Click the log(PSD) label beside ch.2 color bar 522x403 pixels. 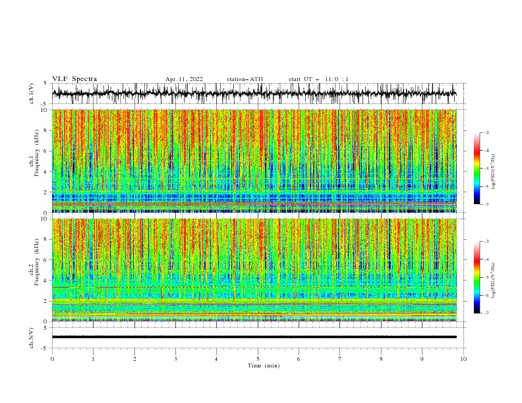coord(494,281)
